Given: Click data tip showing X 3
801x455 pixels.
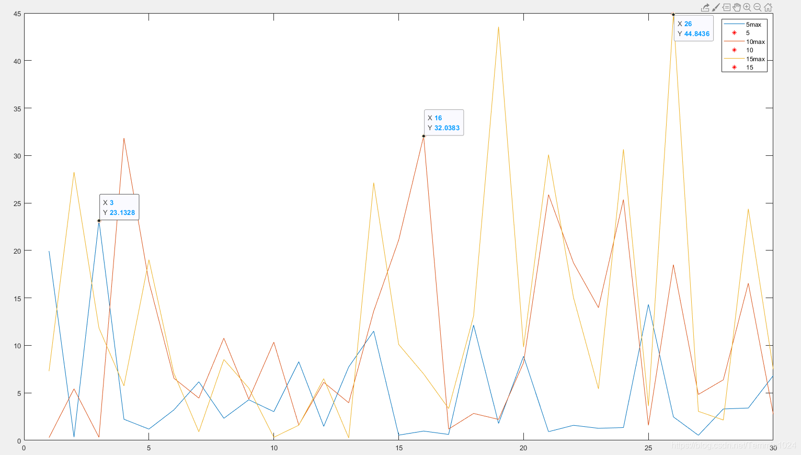Looking at the screenshot, I should pos(119,207).
